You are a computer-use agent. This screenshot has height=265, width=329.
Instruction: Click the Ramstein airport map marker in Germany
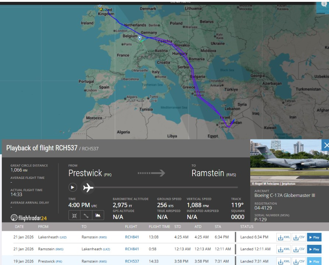pyautogui.click(x=140, y=38)
